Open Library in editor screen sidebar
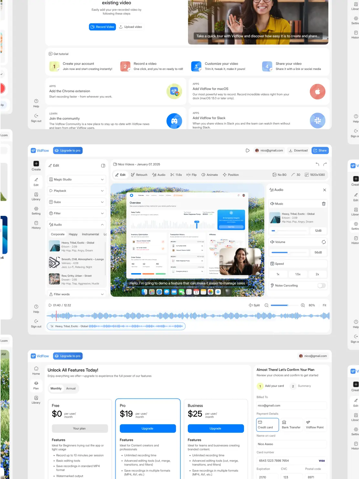The height and width of the screenshot is (479, 359). tap(36, 196)
